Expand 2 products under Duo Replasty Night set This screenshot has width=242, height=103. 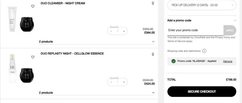(97, 93)
